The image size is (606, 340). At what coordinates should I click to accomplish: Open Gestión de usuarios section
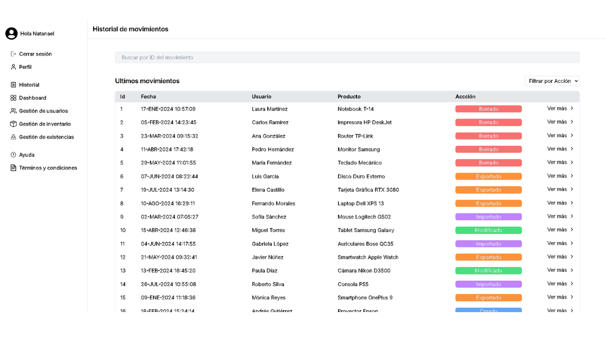click(x=43, y=111)
